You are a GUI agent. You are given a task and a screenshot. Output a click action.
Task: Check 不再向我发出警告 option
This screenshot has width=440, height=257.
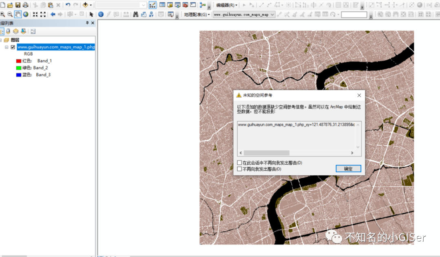tap(240, 168)
